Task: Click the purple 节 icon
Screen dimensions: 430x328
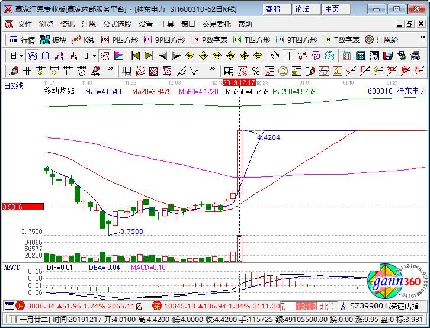Action: tap(316, 56)
